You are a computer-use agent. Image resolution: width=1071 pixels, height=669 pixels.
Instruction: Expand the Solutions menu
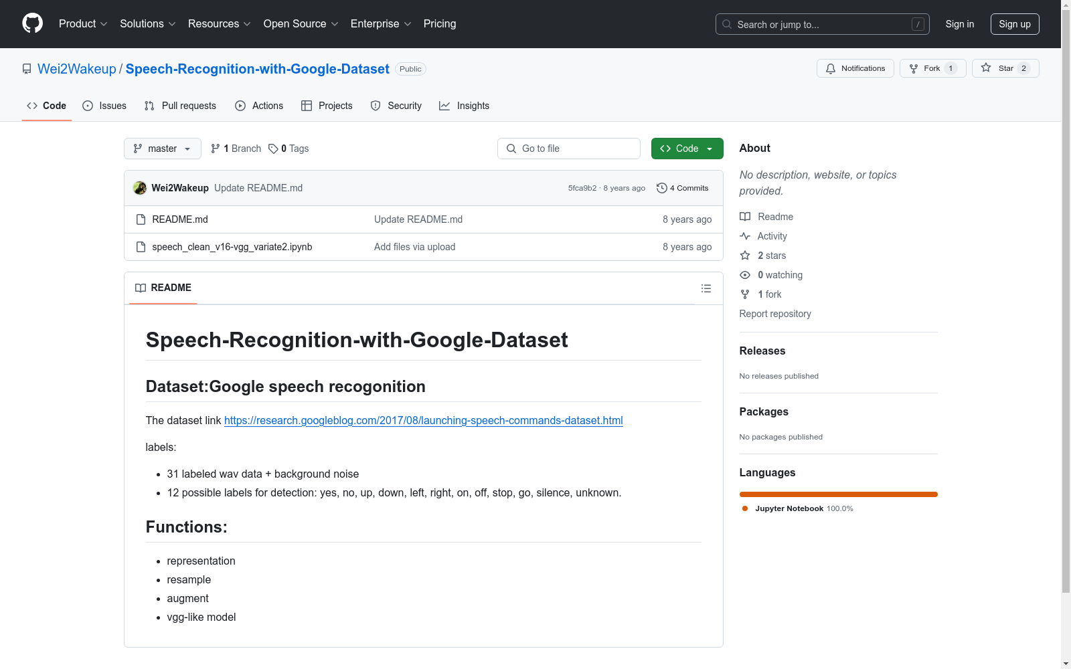[148, 23]
